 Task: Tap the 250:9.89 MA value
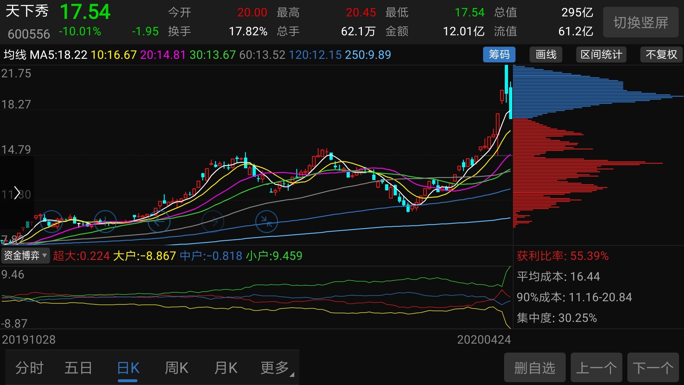pos(368,55)
